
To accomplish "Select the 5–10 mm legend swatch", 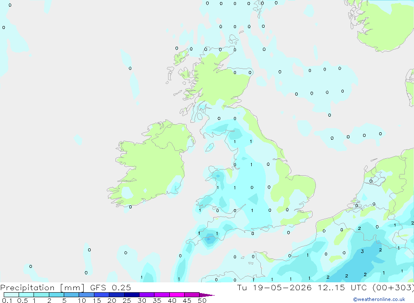I will [72, 295].
